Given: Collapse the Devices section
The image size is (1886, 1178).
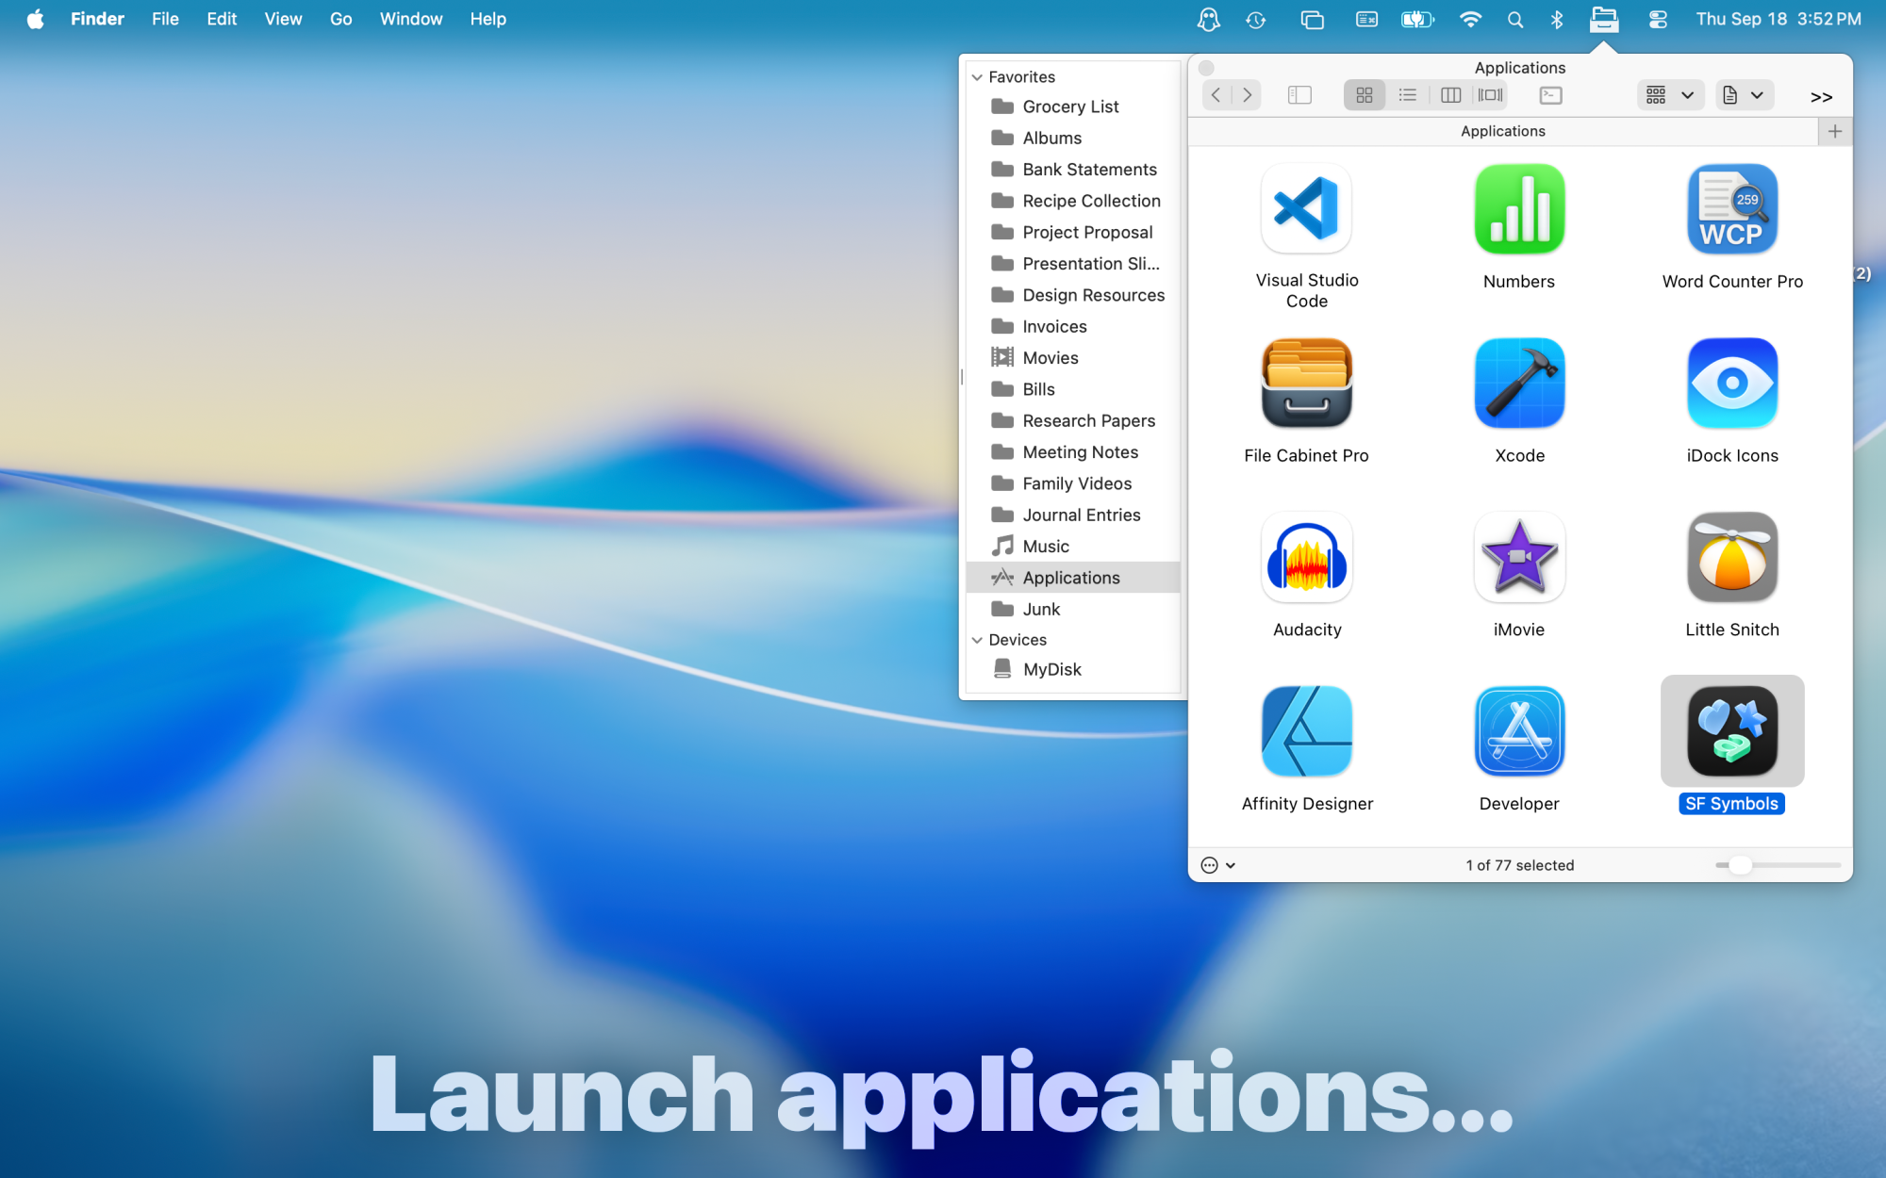Looking at the screenshot, I should pos(977,640).
